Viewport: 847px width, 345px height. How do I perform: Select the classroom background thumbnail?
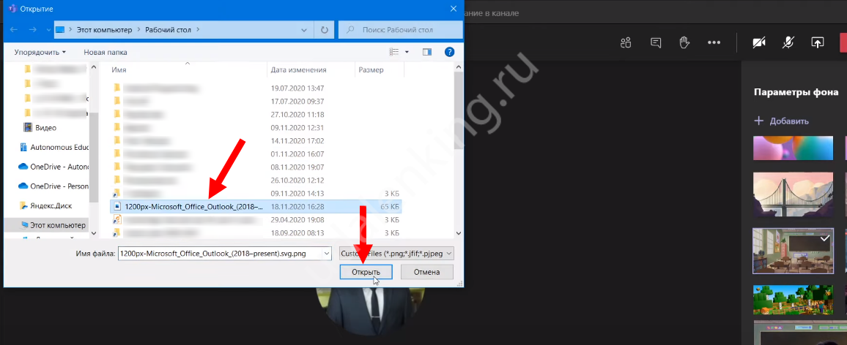(x=793, y=251)
